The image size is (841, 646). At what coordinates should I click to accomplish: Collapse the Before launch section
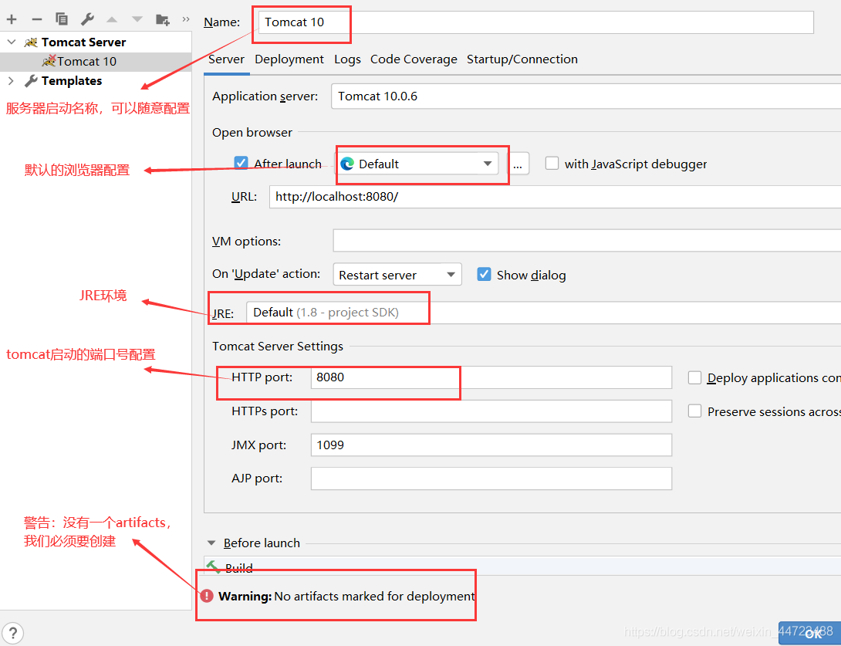coord(211,543)
